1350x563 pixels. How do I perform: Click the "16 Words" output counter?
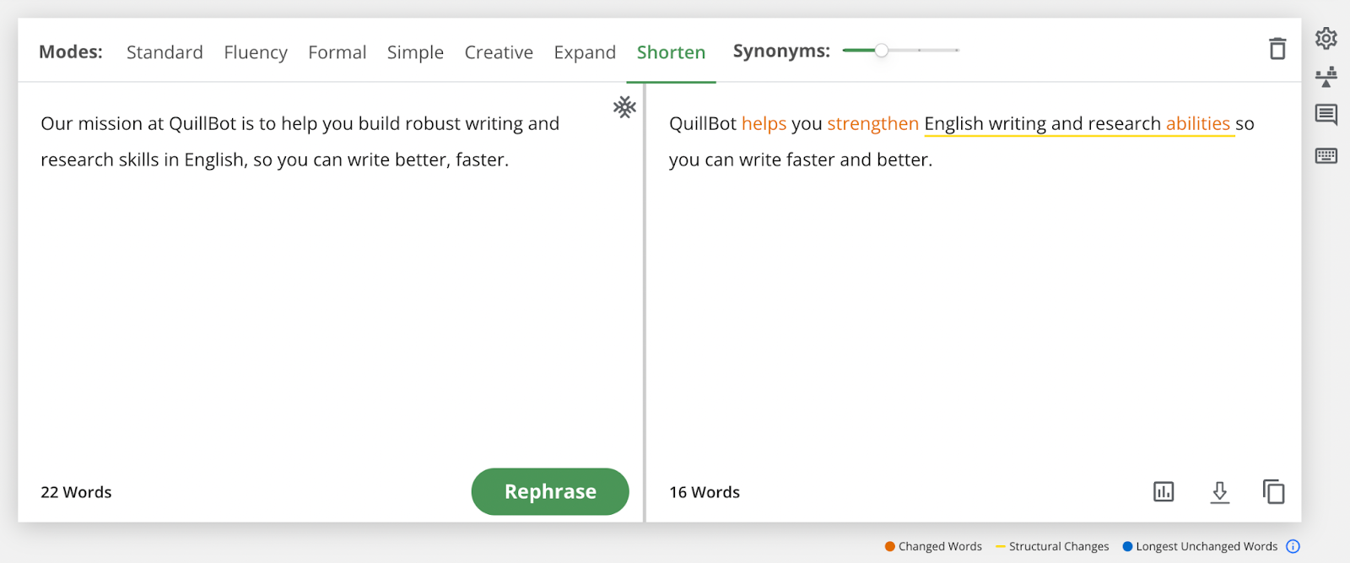coord(705,492)
